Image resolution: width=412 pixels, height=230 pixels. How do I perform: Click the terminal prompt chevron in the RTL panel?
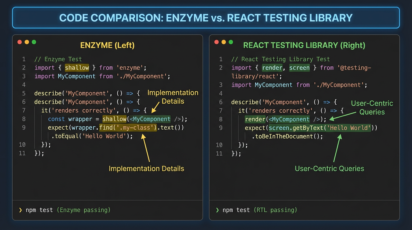click(217, 210)
